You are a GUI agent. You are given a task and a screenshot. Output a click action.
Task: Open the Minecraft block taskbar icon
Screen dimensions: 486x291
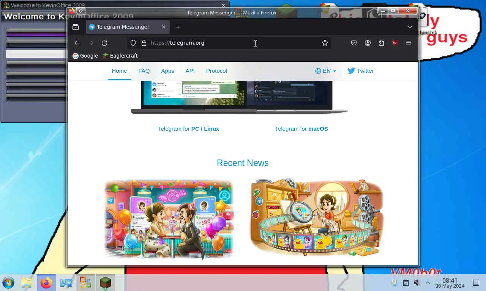[105, 283]
